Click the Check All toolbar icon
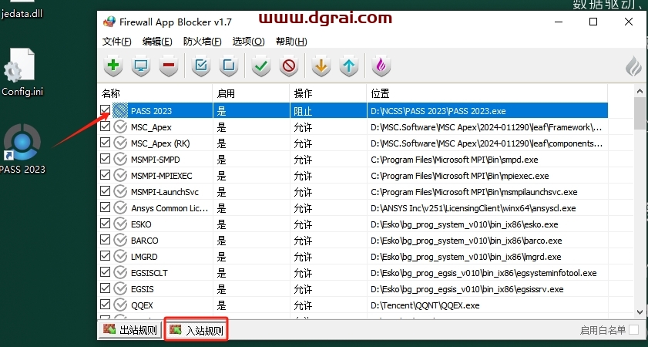The height and width of the screenshot is (347, 648). (201, 66)
